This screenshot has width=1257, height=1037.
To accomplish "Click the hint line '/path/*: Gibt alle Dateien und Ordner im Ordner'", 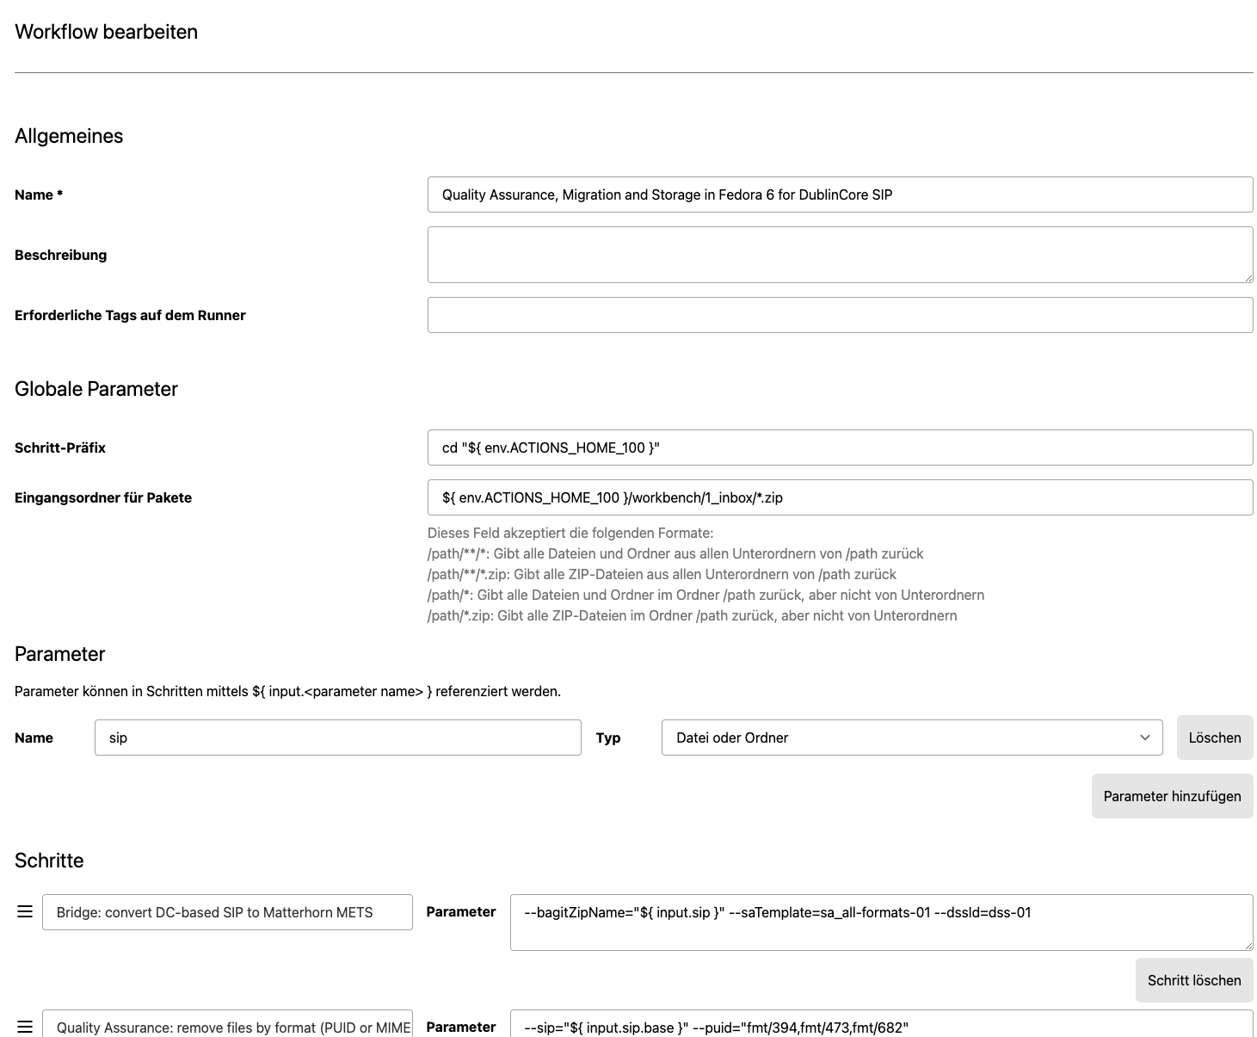I will (706, 595).
